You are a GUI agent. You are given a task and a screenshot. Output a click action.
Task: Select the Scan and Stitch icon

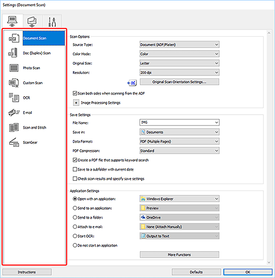coord(14,127)
